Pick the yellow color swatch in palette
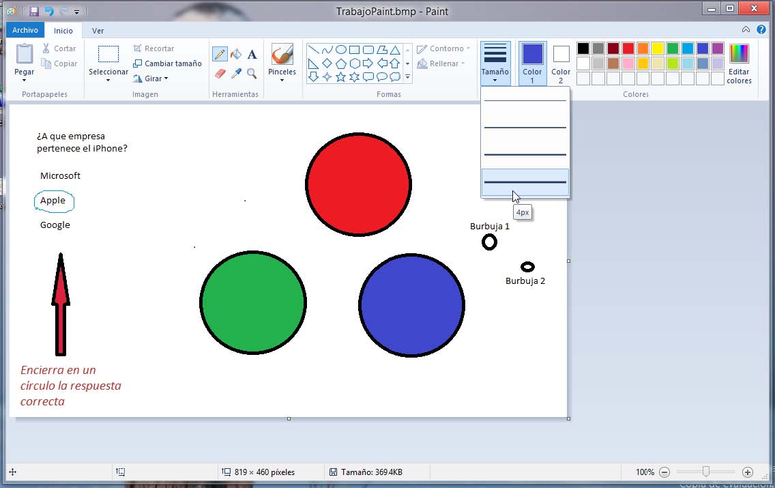This screenshot has height=488, width=775. click(658, 48)
